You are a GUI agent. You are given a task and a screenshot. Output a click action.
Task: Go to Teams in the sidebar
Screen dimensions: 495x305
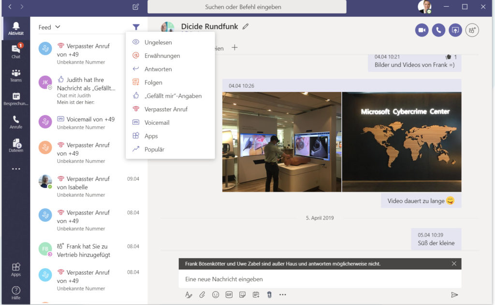pyautogui.click(x=16, y=75)
